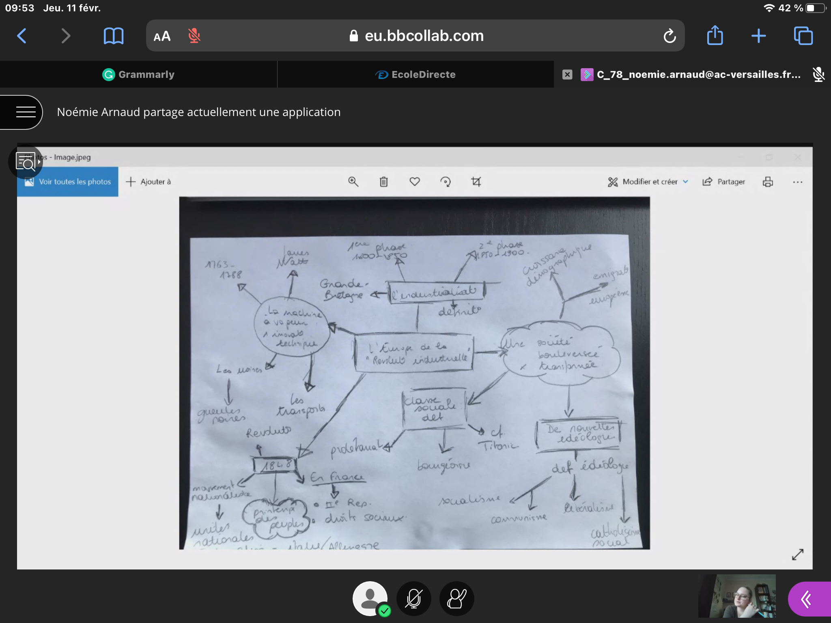Click the heart favorite icon
This screenshot has height=623, width=831.
pos(414,182)
